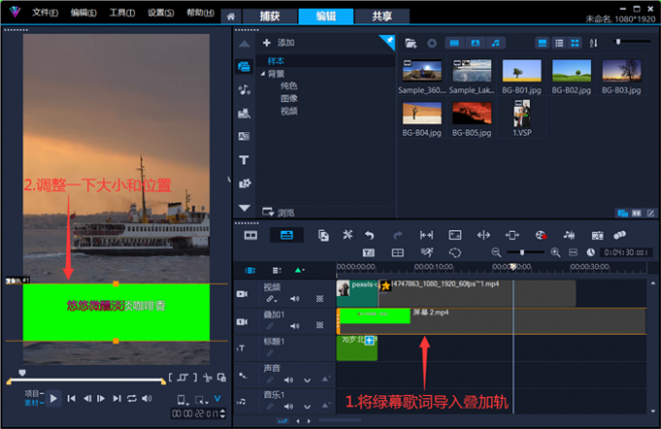Viewport: 661px width, 429px height.
Task: Click the import media files folder icon
Action: 410,43
